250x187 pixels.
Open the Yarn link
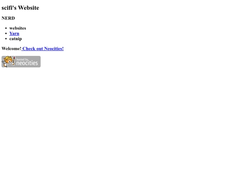[14, 33]
